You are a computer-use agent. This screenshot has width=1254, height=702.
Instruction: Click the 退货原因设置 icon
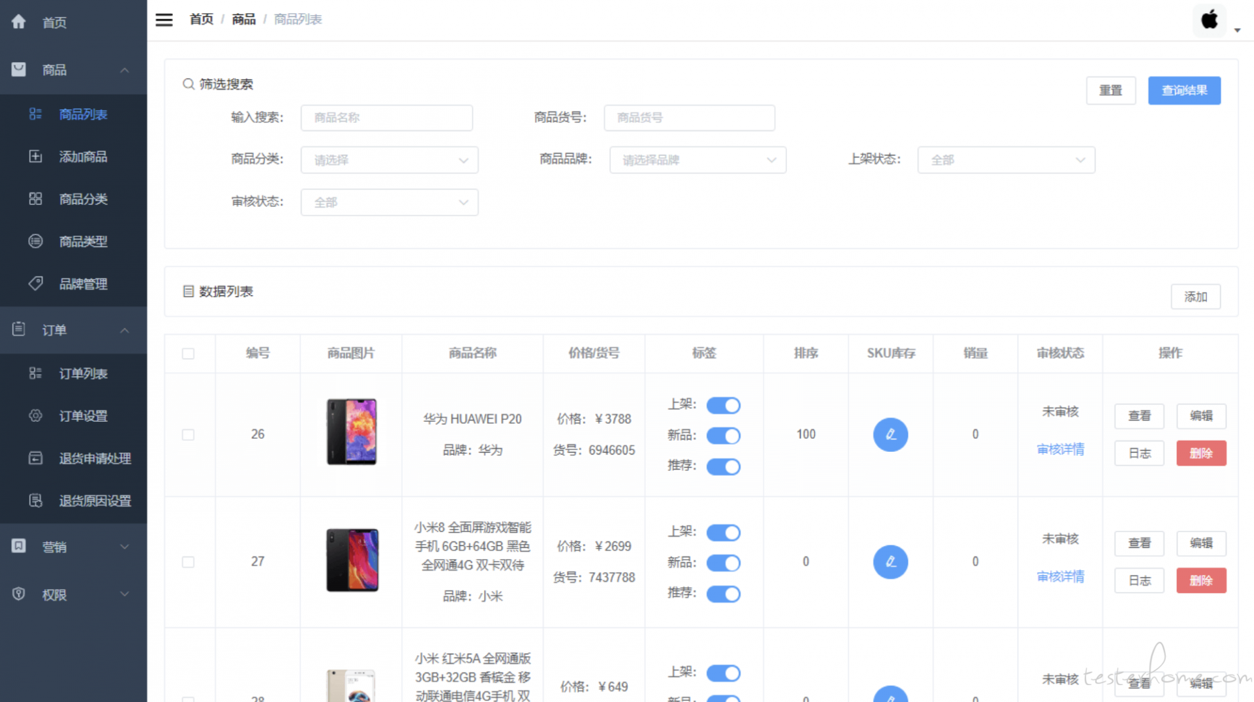[35, 500]
